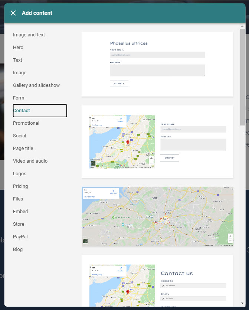Click the vertical scrollbar thumb
Screen dimensions: 249x310
(242, 77)
